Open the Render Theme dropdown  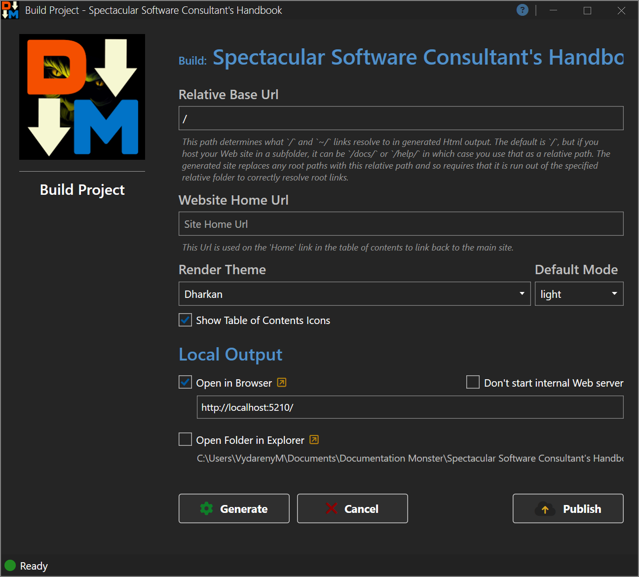coord(354,294)
